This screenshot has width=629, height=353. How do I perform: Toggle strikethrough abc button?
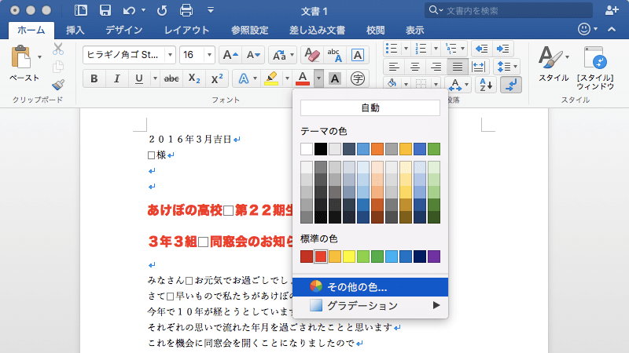coord(171,78)
